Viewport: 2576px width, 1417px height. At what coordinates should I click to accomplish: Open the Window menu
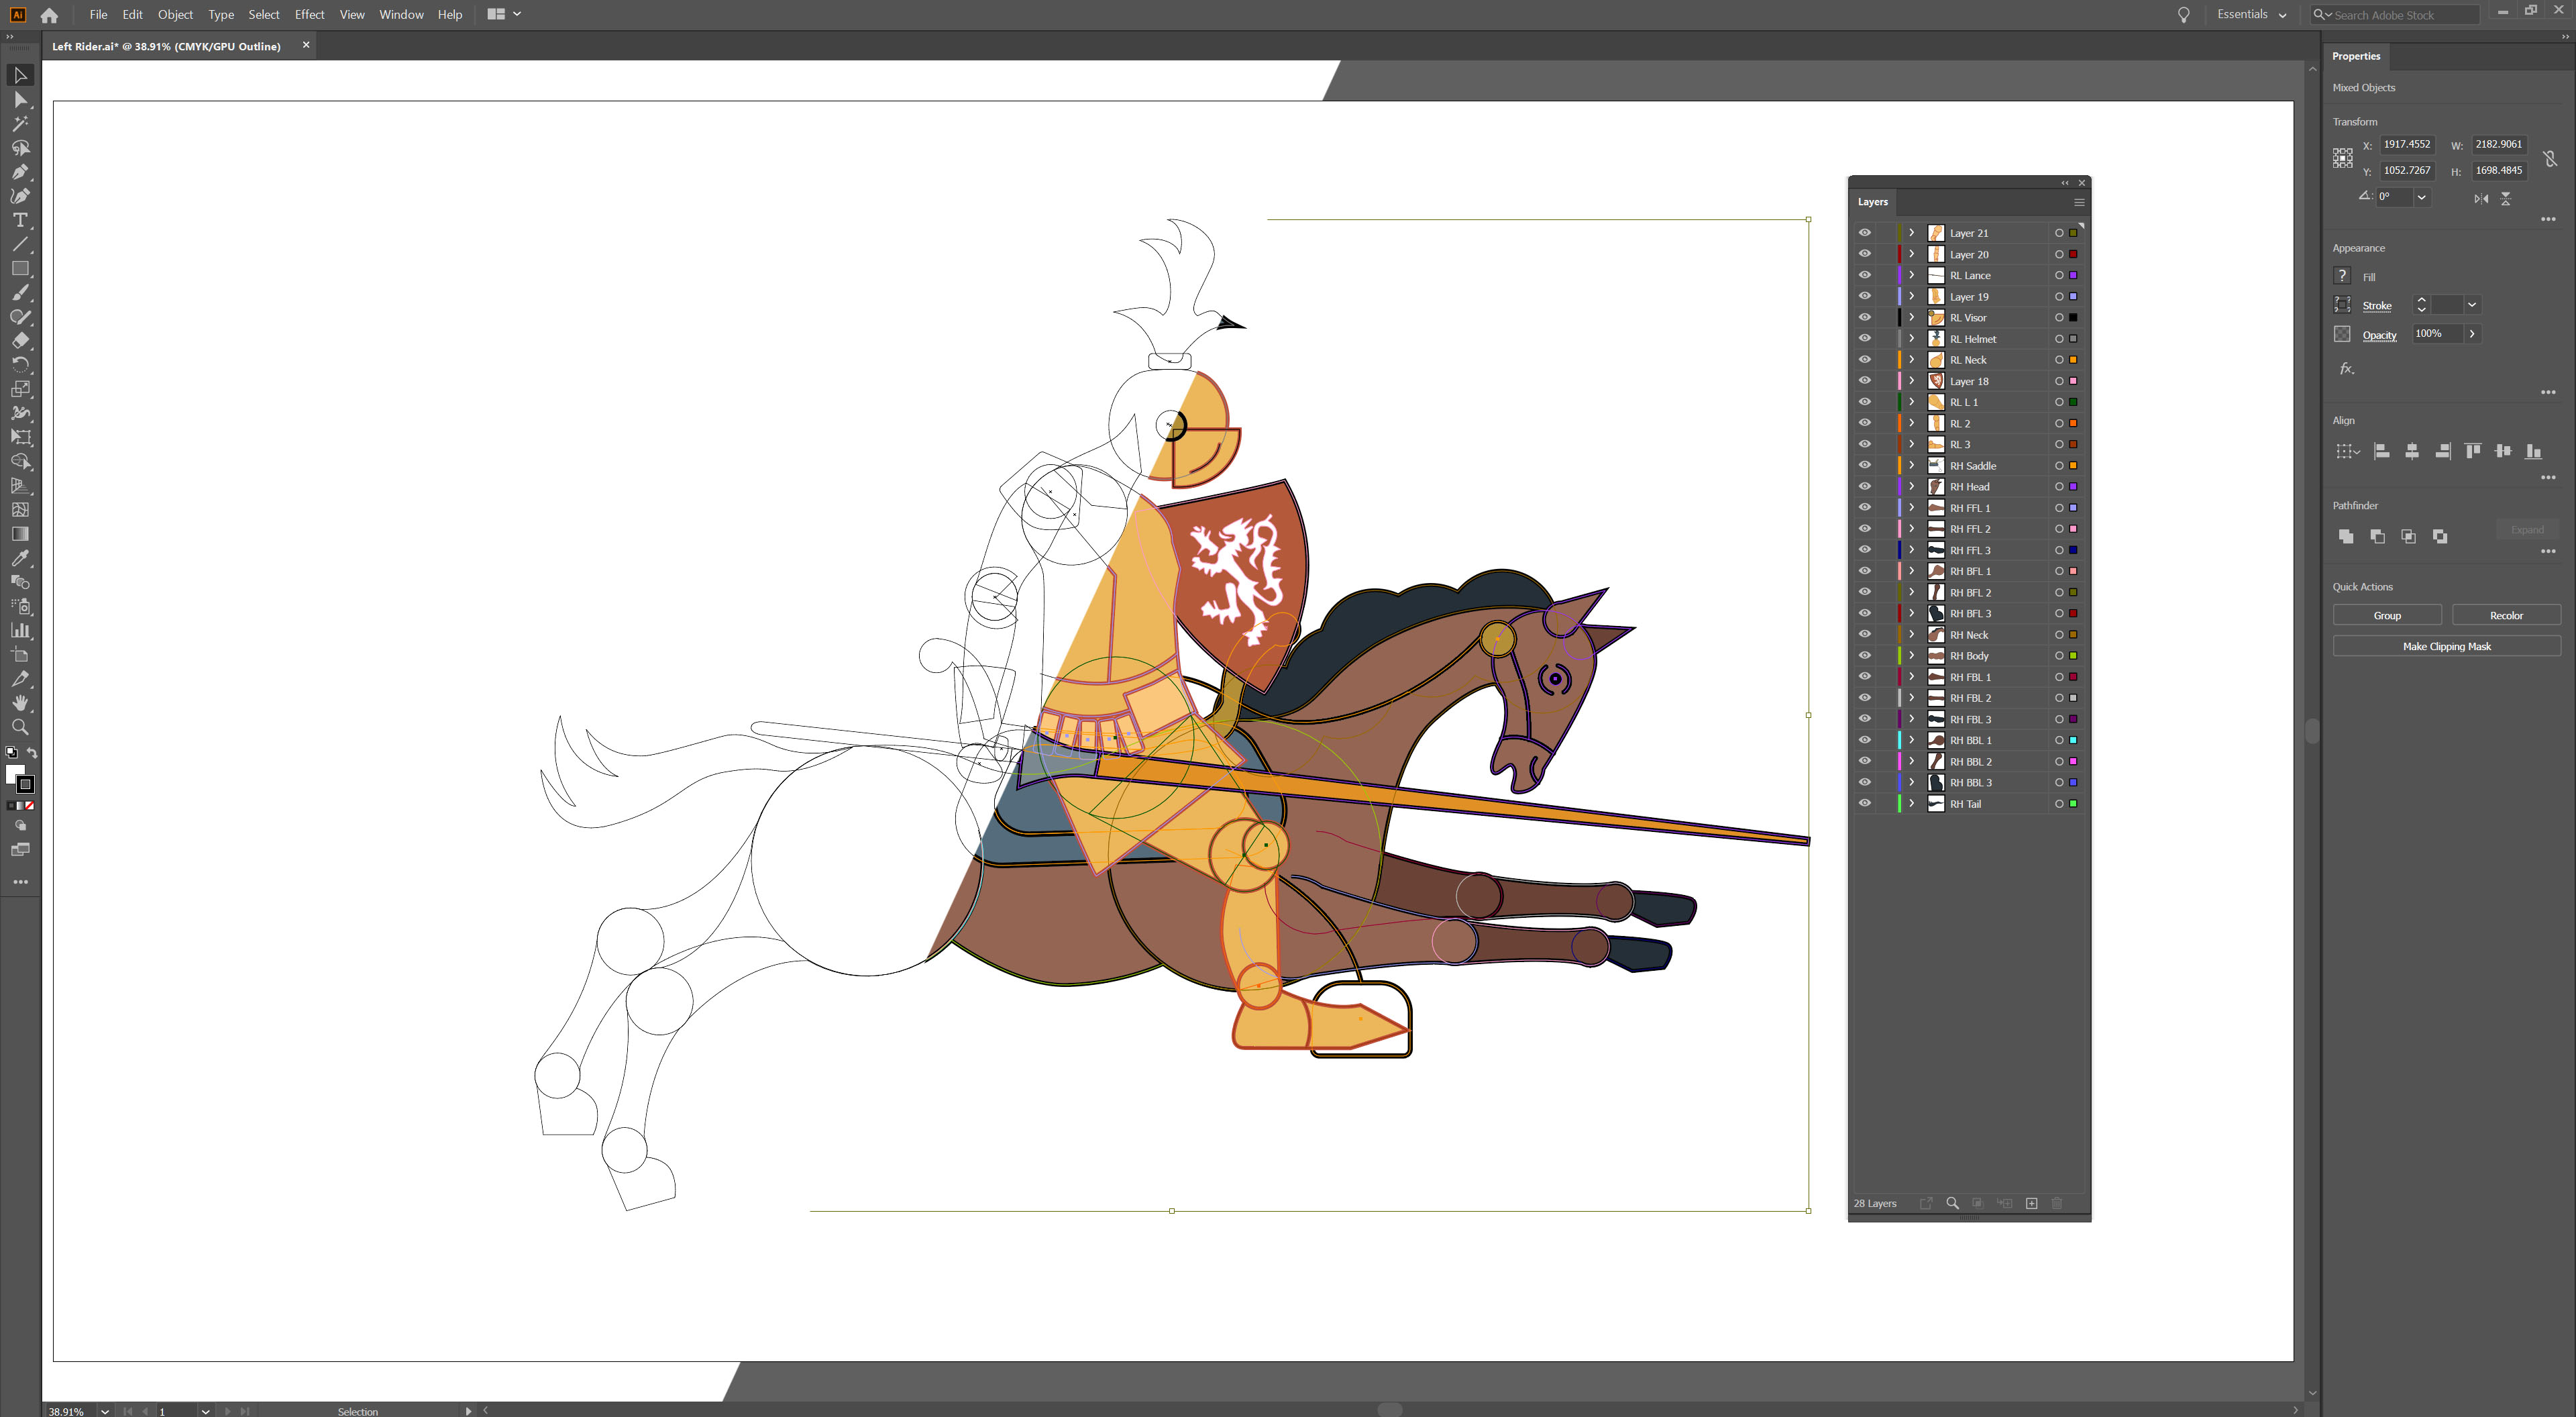coord(401,14)
